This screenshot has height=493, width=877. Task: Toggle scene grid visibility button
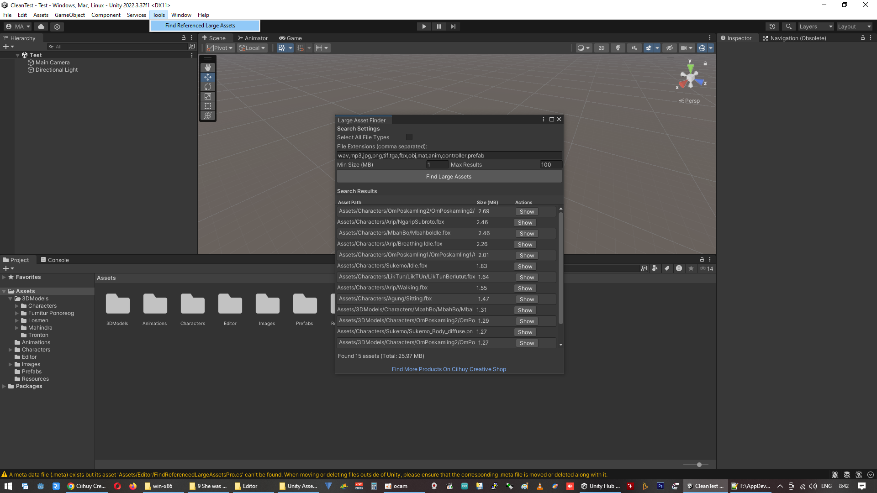[x=282, y=48]
